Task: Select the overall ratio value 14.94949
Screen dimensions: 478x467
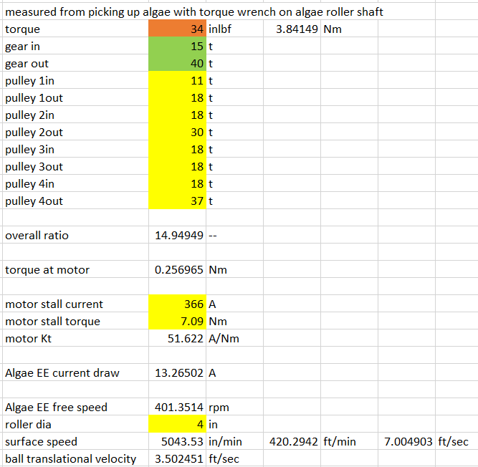Action: coord(178,235)
